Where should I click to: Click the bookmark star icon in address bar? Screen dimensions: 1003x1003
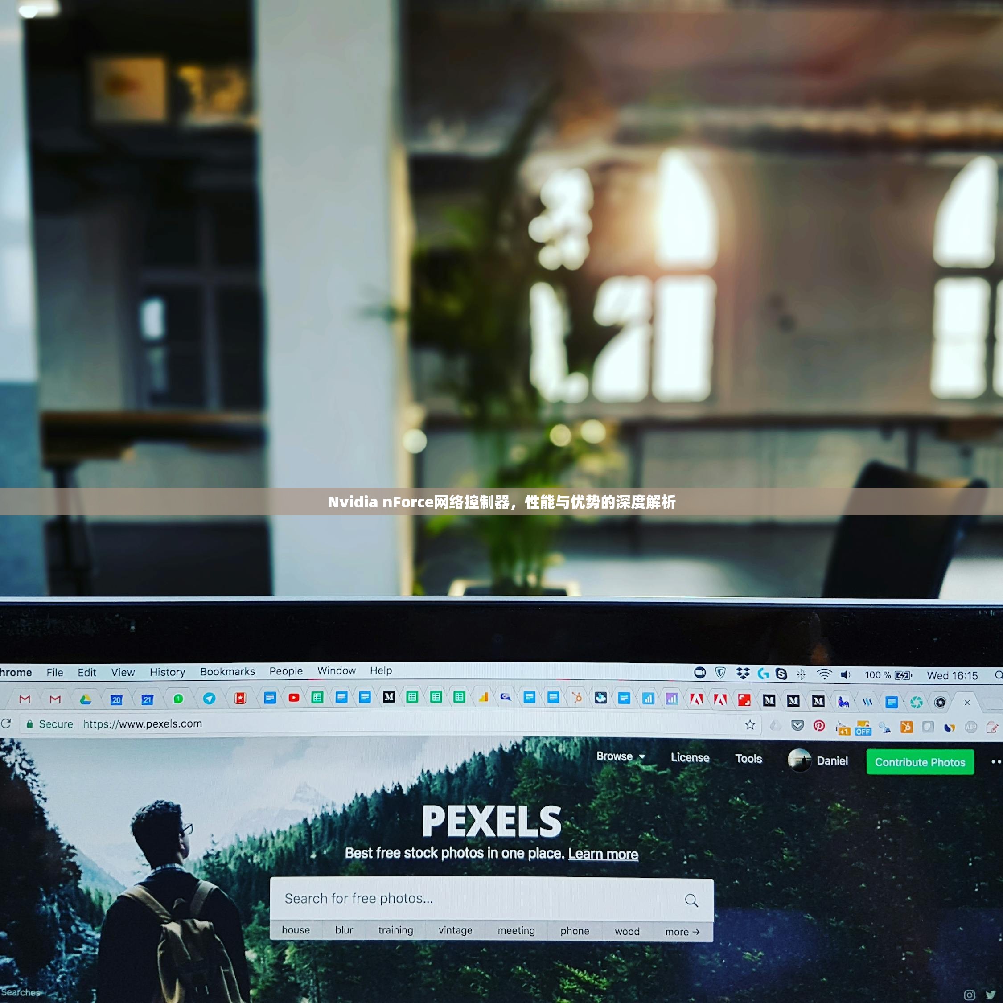point(750,728)
